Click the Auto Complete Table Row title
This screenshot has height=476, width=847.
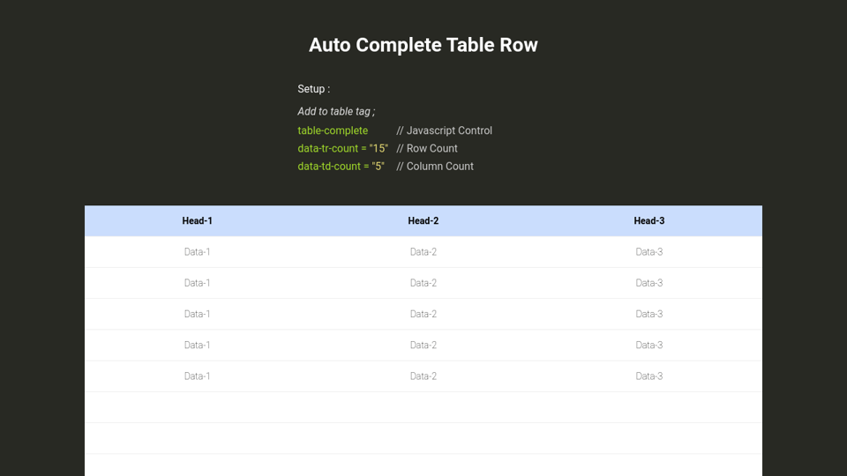pyautogui.click(x=423, y=45)
